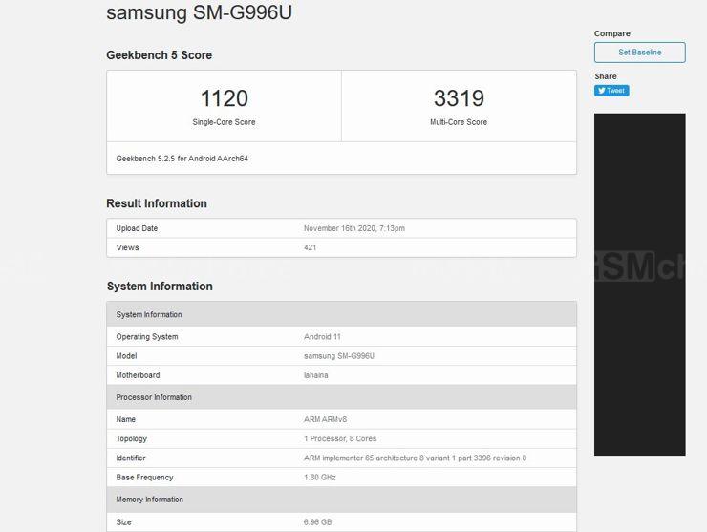Click the samsung SM-G996U page title

click(x=199, y=12)
